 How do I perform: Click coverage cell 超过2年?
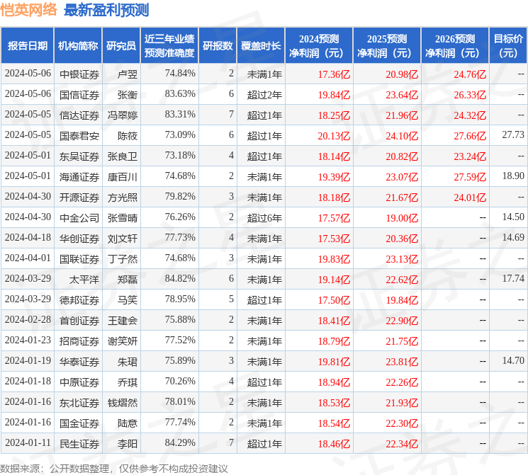(x=264, y=95)
